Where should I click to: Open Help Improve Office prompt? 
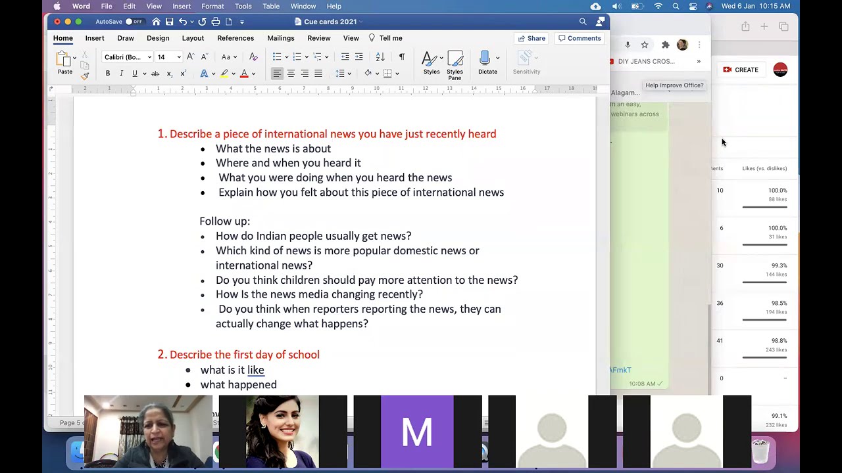(674, 85)
